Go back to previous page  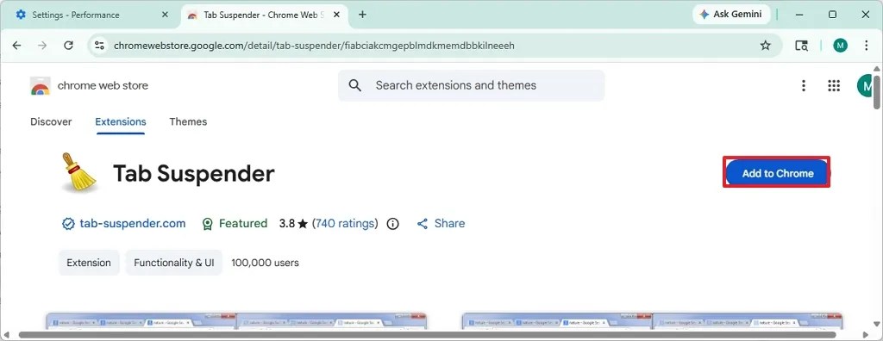pos(17,46)
